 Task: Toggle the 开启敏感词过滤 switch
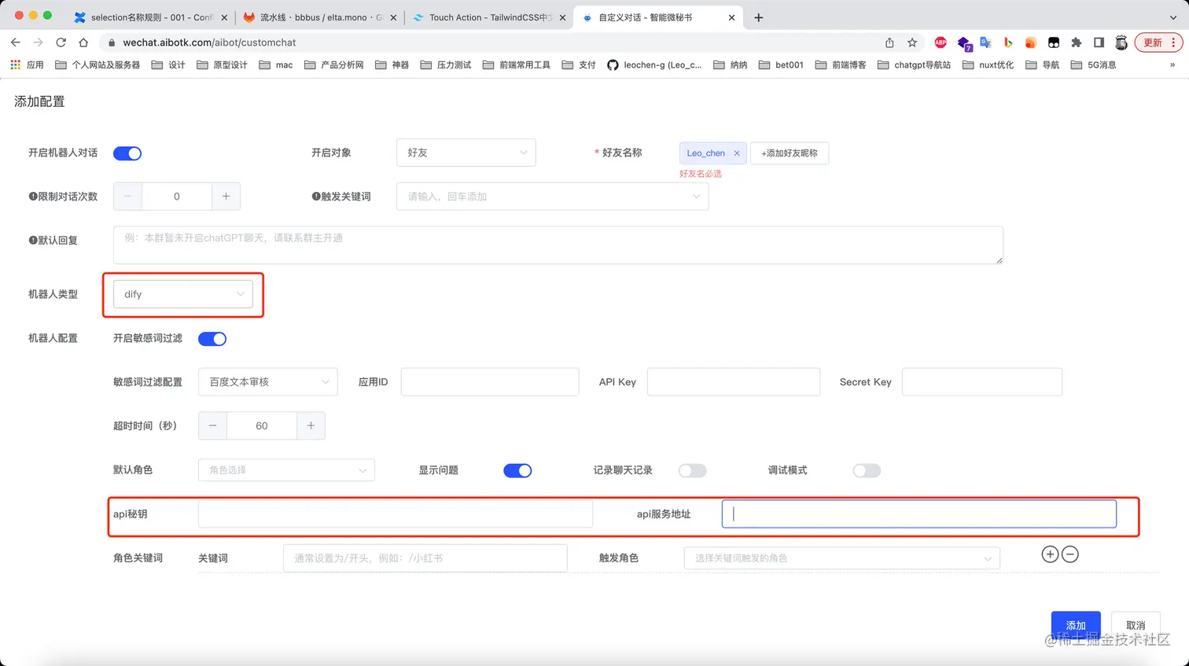click(x=212, y=339)
